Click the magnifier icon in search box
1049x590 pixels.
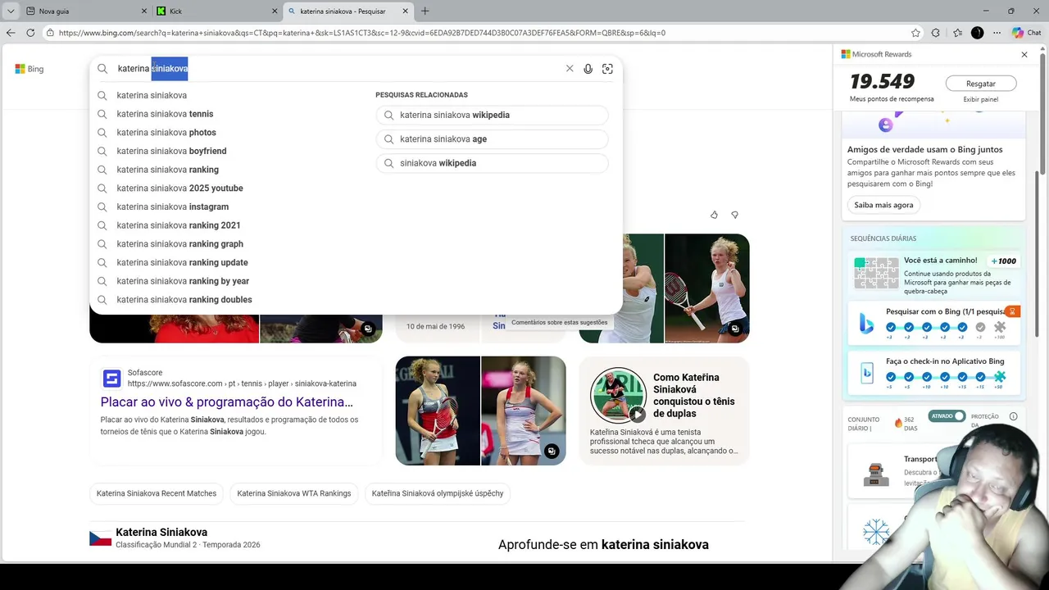tap(102, 69)
